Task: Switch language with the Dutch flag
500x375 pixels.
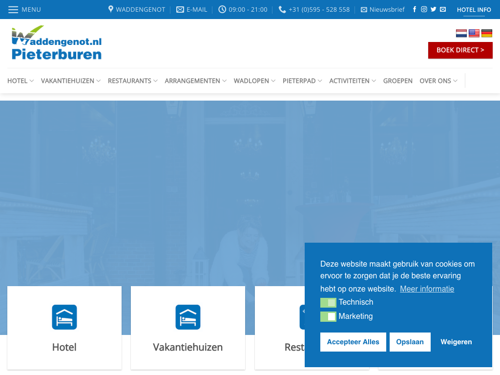Action: pyautogui.click(x=461, y=33)
